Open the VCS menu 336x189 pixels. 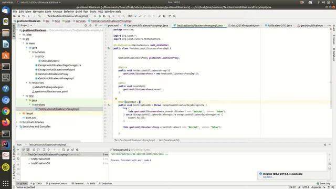(x=100, y=12)
